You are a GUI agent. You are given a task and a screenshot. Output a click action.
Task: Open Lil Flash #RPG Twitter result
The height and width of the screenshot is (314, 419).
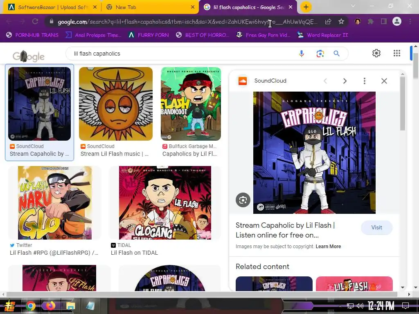tap(54, 253)
